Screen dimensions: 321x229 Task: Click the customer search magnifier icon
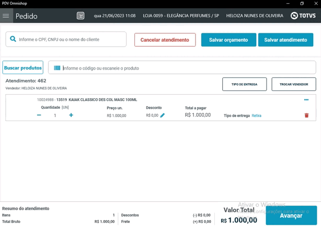pos(13,39)
